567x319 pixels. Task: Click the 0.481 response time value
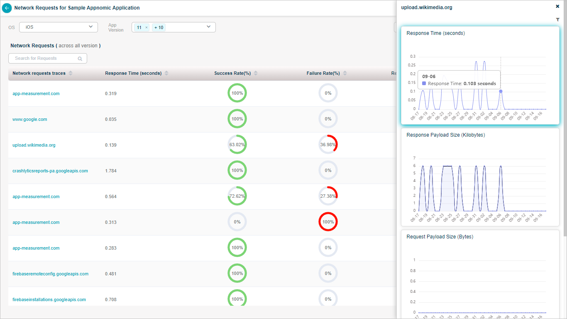pyautogui.click(x=111, y=274)
